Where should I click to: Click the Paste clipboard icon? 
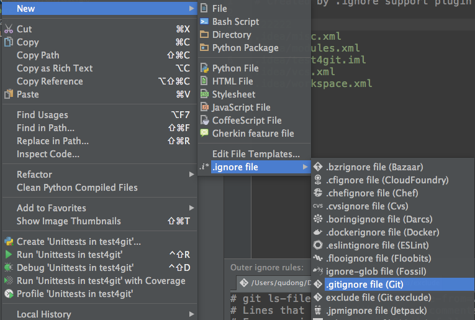pos(9,94)
